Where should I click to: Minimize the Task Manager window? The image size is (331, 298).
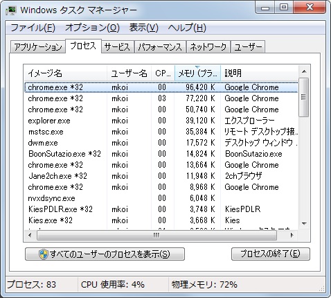(x=265, y=8)
